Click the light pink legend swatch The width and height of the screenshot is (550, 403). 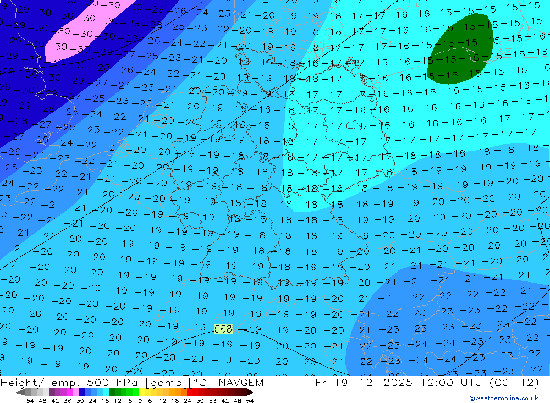tap(75, 393)
